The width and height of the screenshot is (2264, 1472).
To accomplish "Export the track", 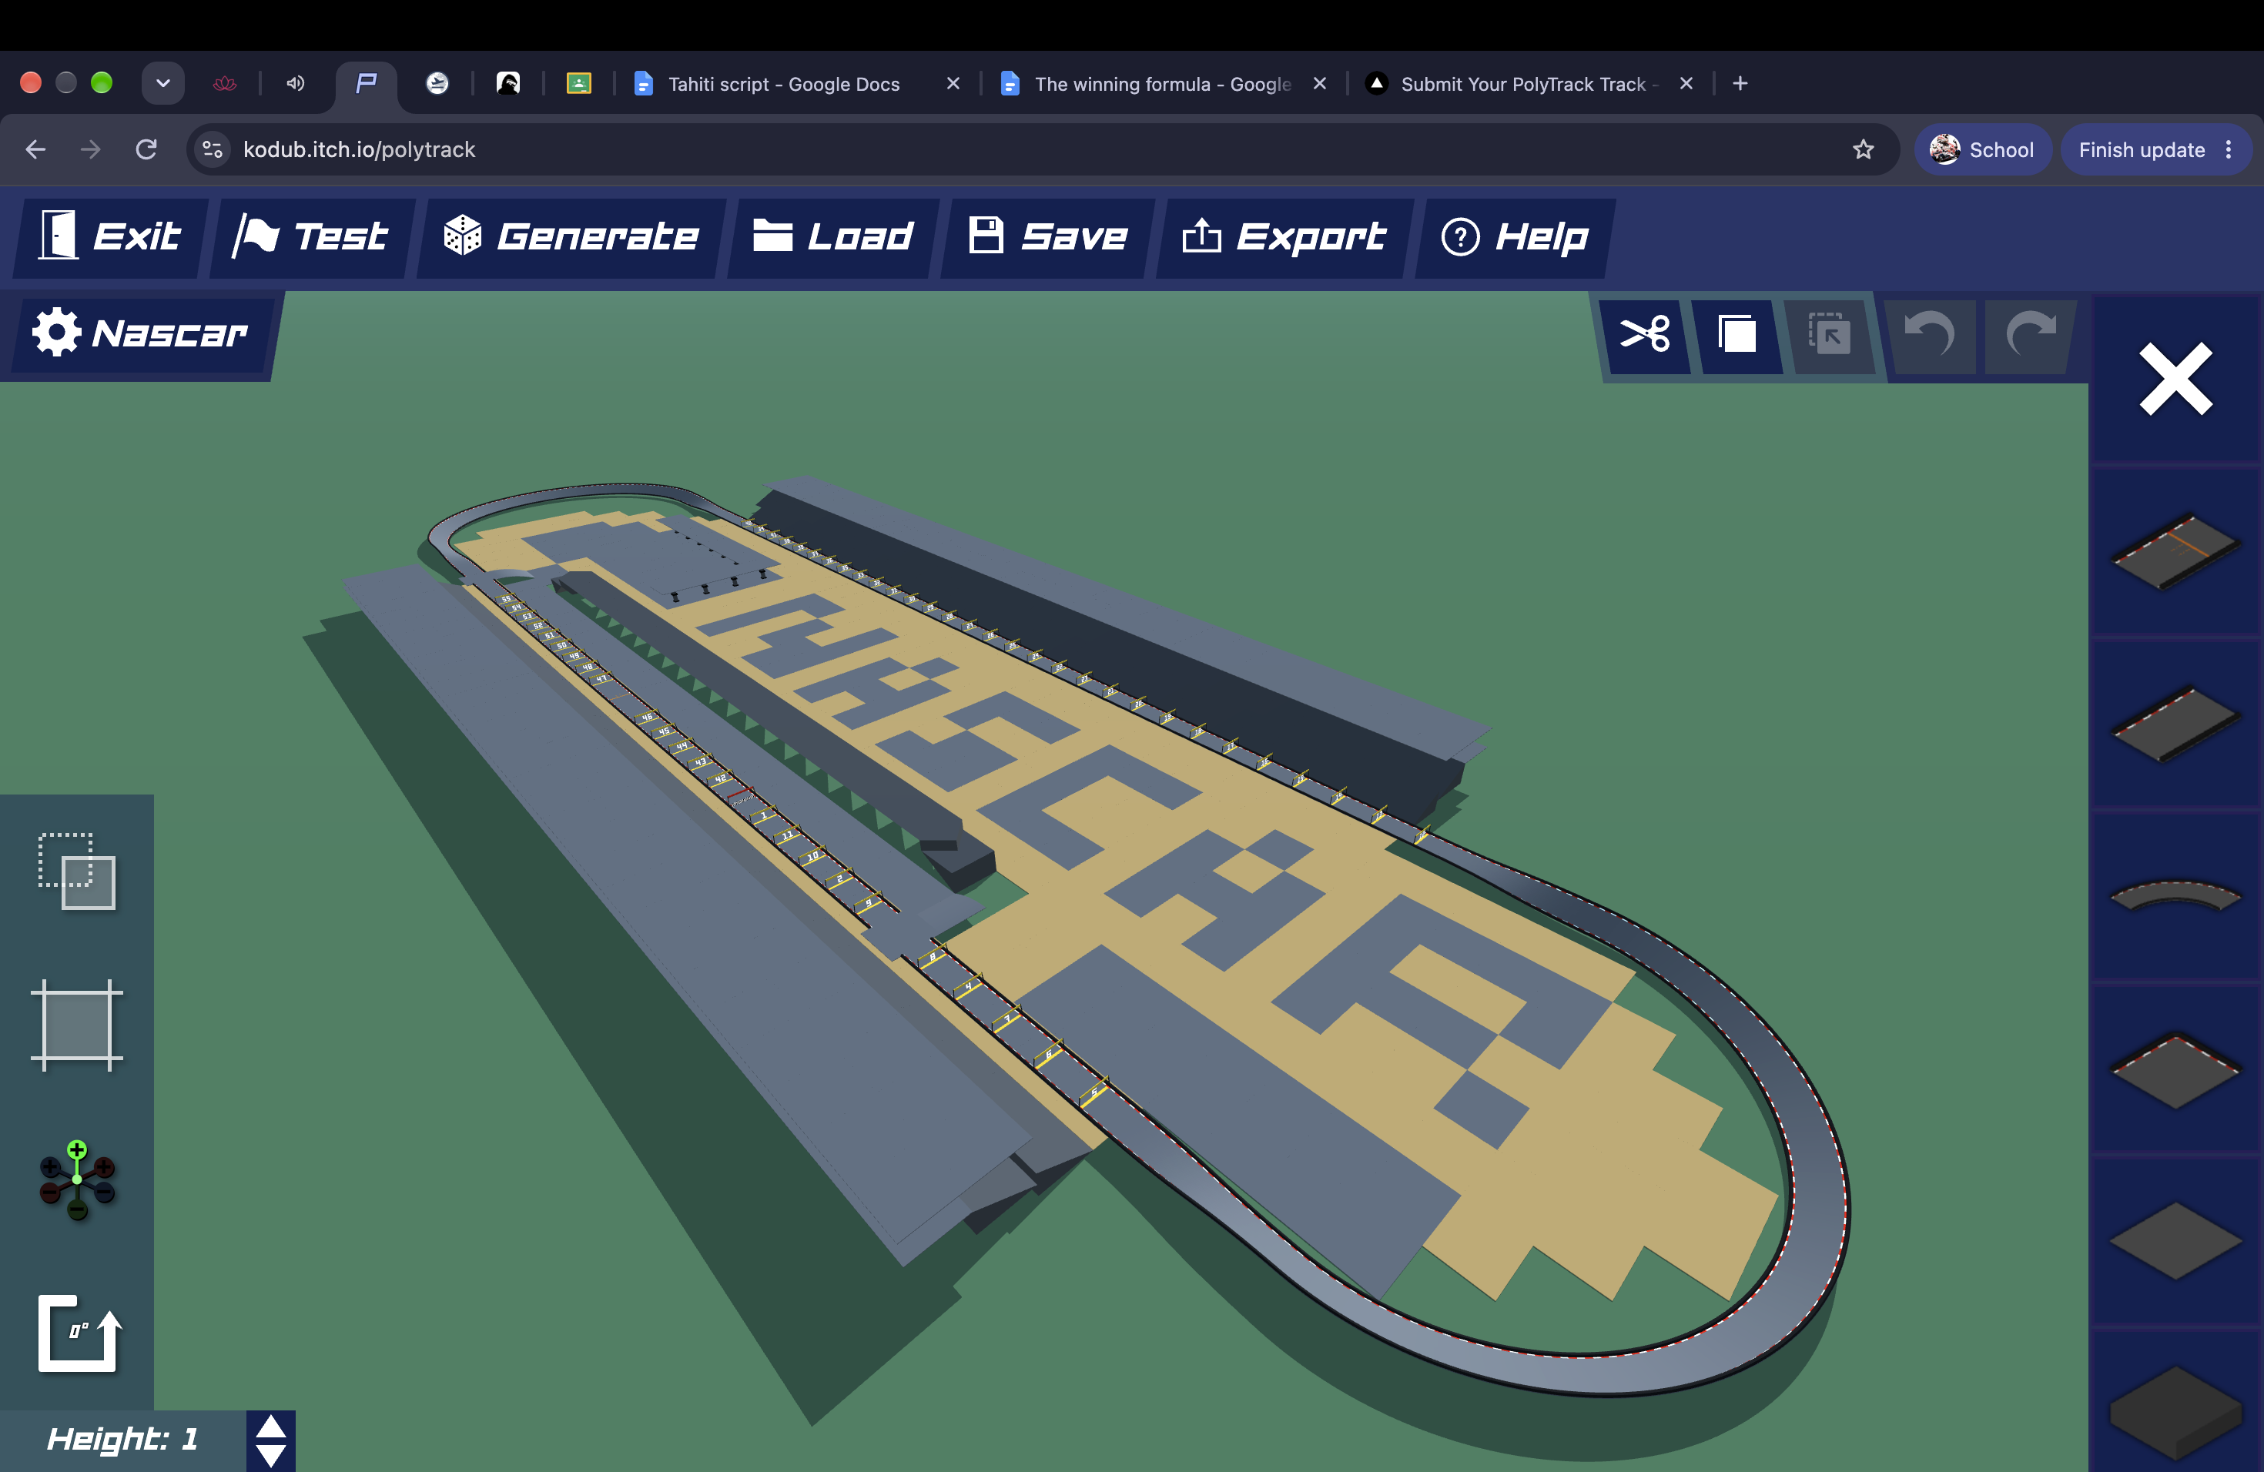I will pos(1284,237).
